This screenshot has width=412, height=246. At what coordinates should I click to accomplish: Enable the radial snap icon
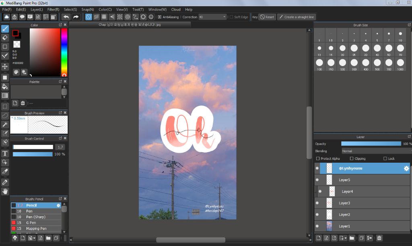119,17
